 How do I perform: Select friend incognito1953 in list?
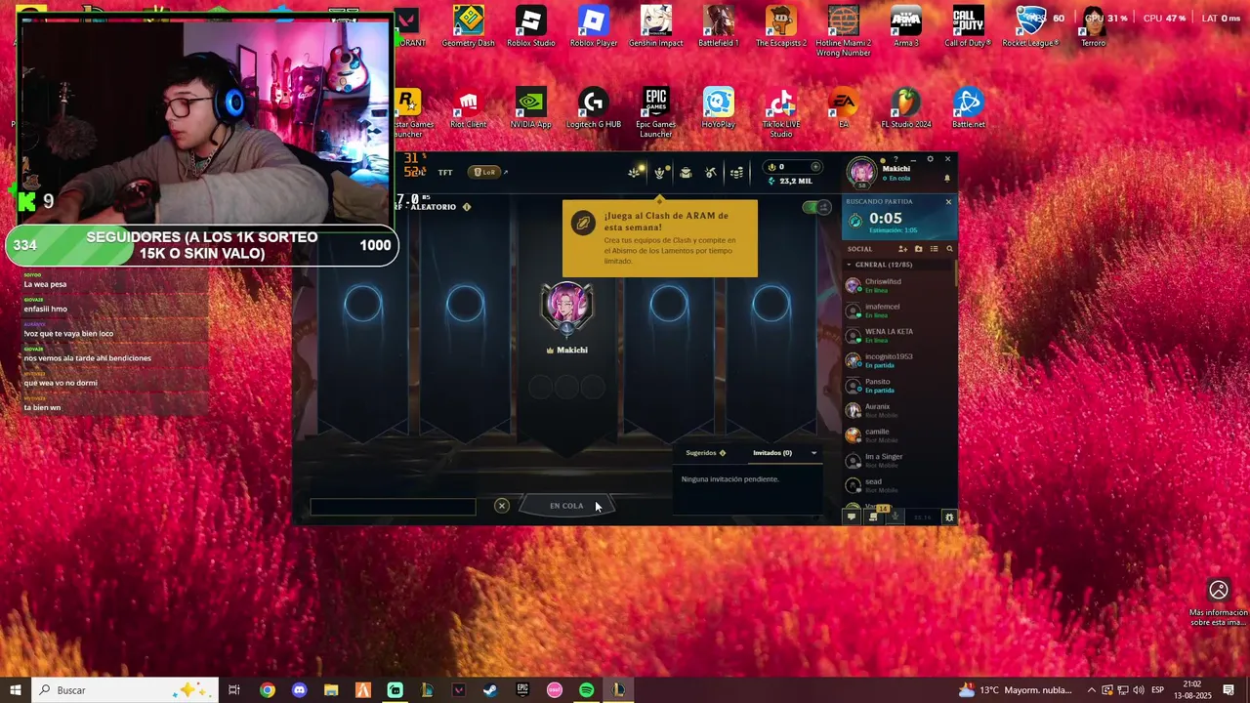[x=899, y=360]
